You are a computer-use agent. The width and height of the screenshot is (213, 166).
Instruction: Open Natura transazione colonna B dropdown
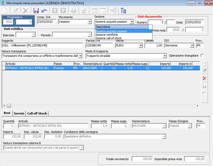pos(82,148)
